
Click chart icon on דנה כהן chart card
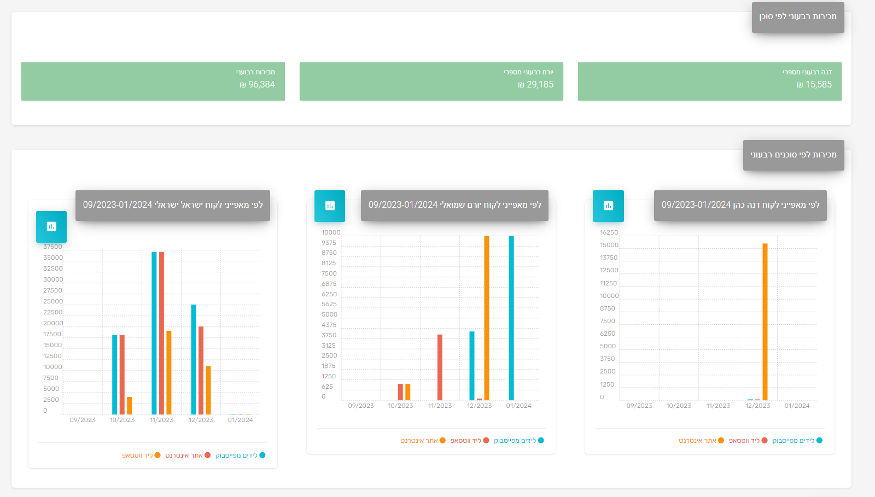point(608,206)
